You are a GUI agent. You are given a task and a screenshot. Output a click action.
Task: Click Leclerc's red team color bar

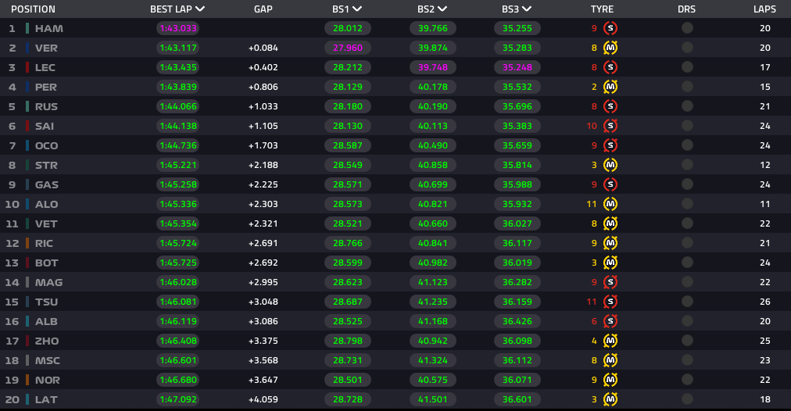(27, 67)
